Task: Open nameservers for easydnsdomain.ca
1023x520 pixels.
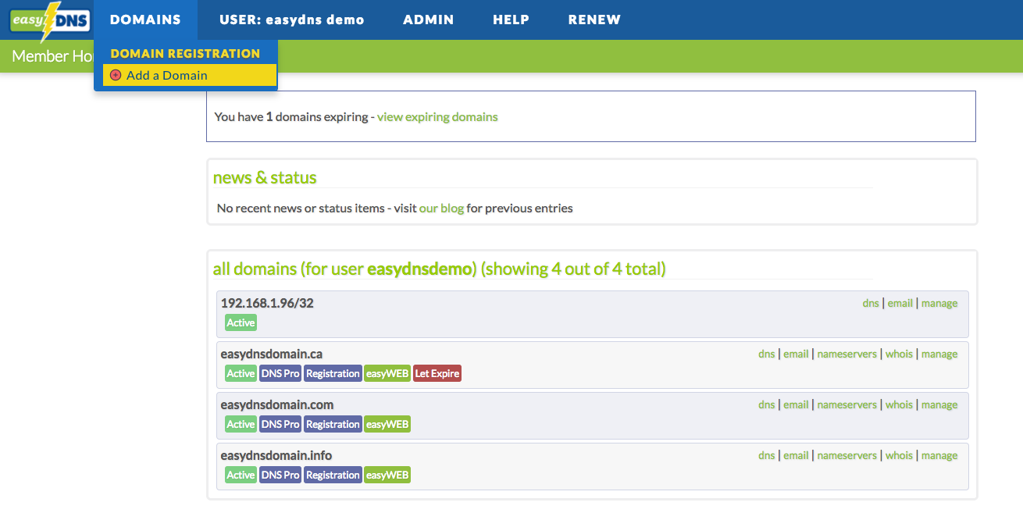Action: coord(847,354)
